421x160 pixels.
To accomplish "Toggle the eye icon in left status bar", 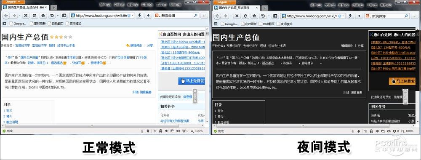I will (178, 131).
